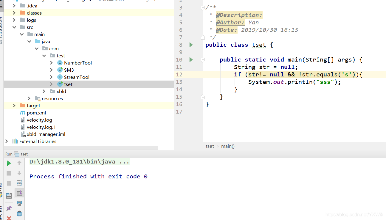Viewport: 386px width, 220px height.
Task: Clear console with the trash icon
Action: click(19, 213)
